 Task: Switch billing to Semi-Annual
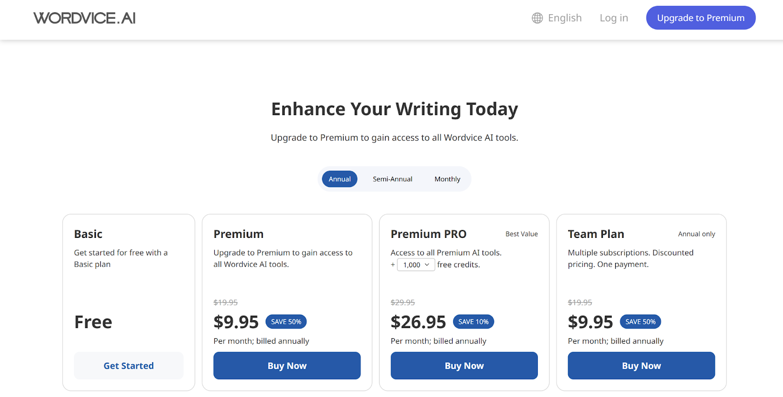[392, 179]
